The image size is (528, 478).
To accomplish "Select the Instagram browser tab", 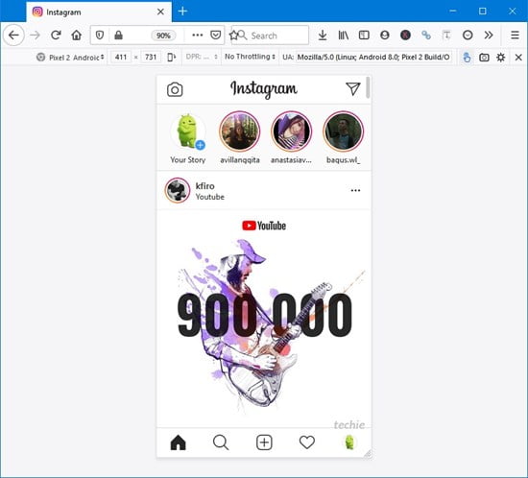I will (x=99, y=12).
